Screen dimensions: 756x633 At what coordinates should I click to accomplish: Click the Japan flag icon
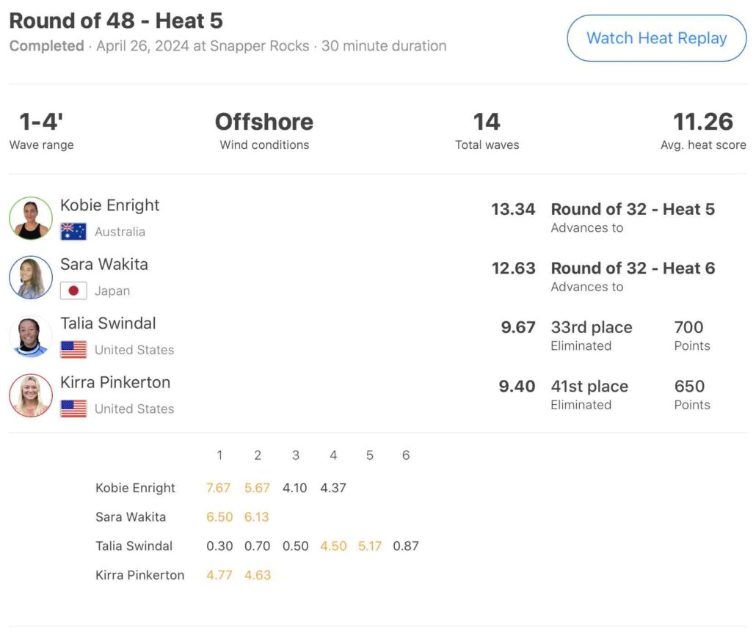pos(73,291)
